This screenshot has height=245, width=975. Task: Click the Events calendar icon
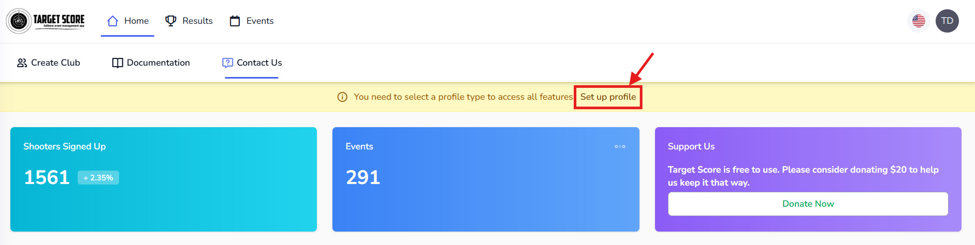235,21
